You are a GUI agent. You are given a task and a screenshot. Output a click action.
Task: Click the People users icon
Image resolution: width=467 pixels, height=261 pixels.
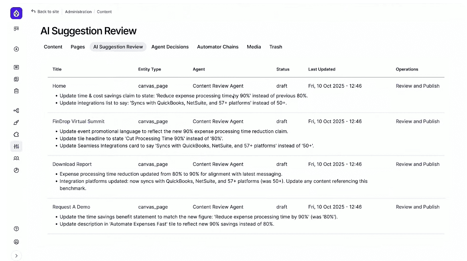[16, 158]
